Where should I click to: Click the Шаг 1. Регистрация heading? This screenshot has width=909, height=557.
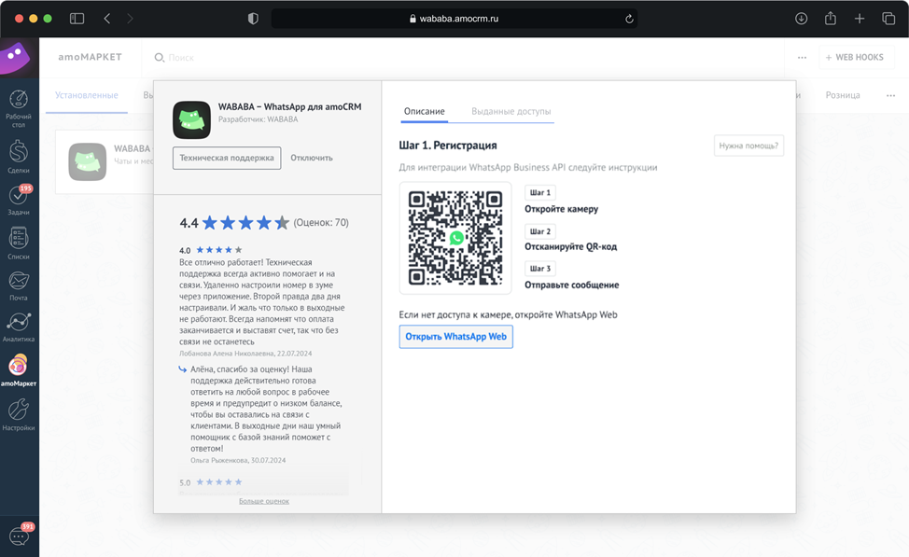(448, 145)
